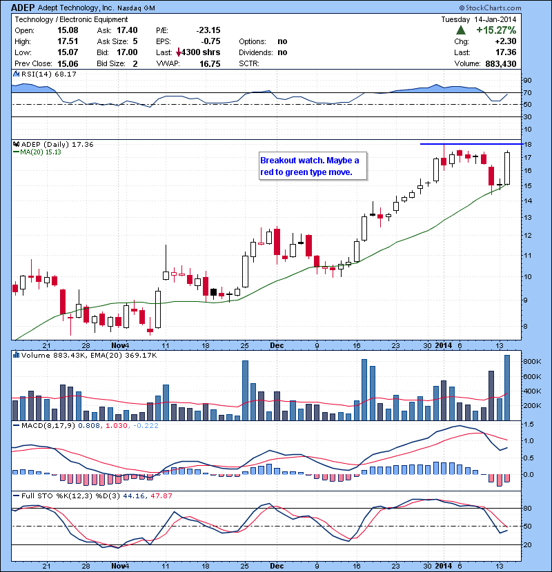Click the Dividends: no field
The width and height of the screenshot is (552, 572).
coord(263,52)
